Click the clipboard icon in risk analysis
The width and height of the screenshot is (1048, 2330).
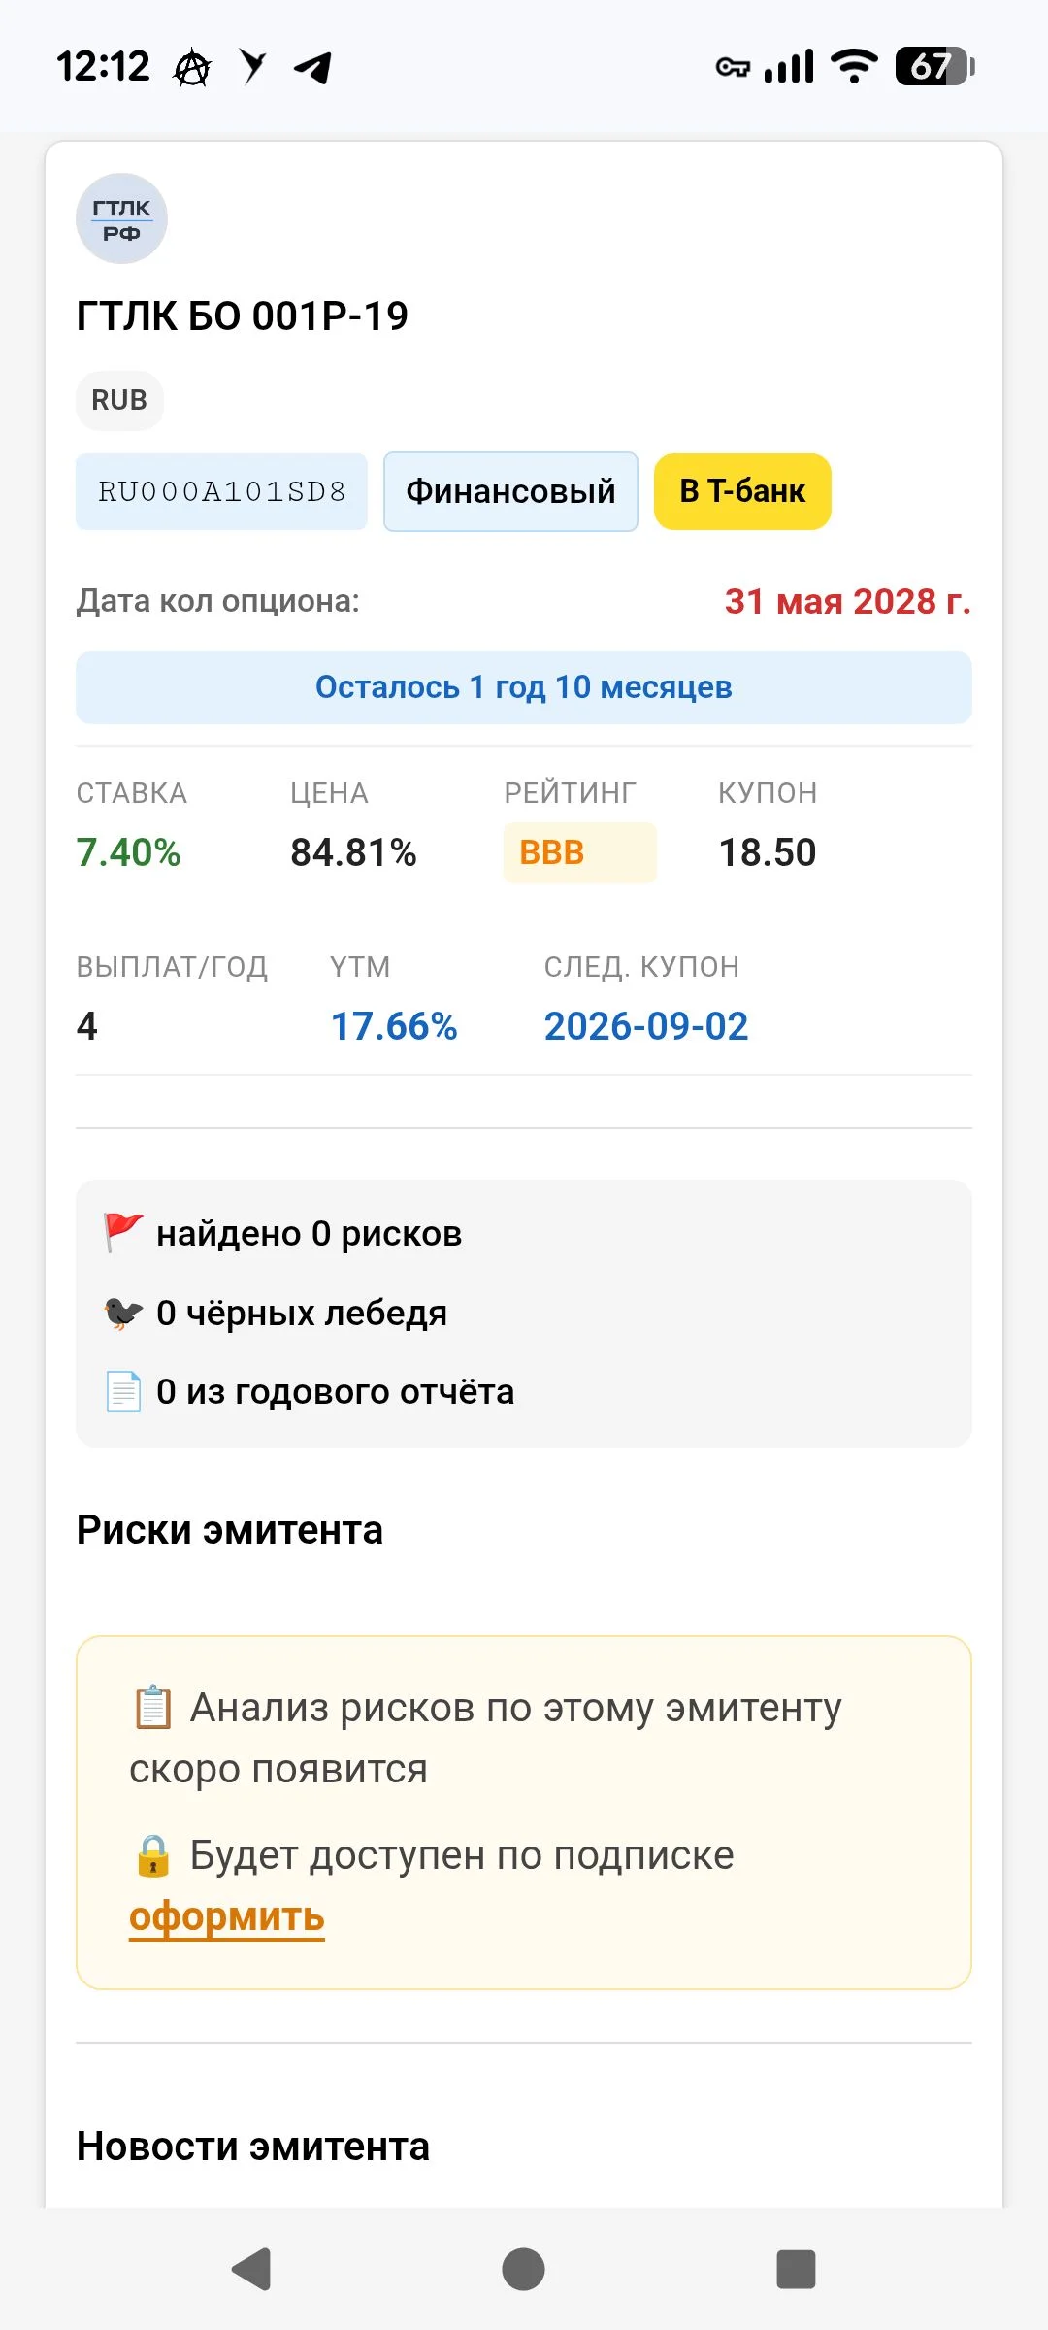point(152,1708)
